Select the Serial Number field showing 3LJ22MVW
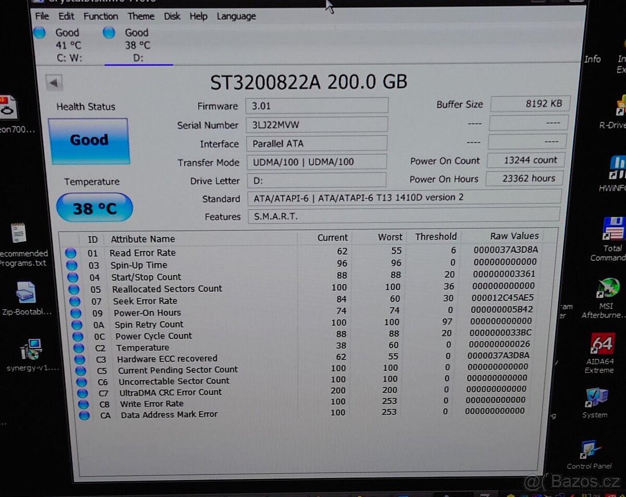Screen dimensions: 626x497 tap(317, 124)
